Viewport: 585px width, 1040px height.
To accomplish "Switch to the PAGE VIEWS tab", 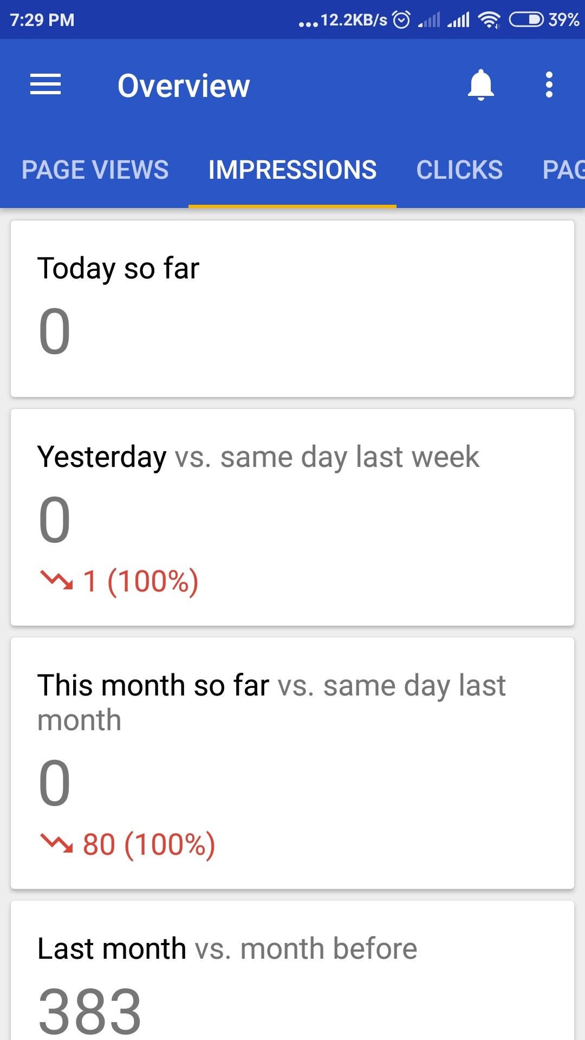I will coord(95,170).
